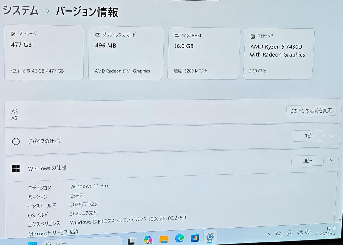Navigate back via the システム breadcrumb
The height and width of the screenshot is (245, 343).
[21, 10]
